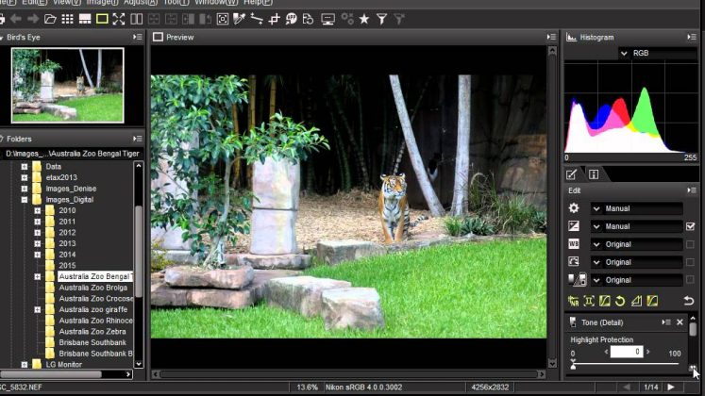
Task: Select the Brisbane Southbank folder
Action: 92,342
